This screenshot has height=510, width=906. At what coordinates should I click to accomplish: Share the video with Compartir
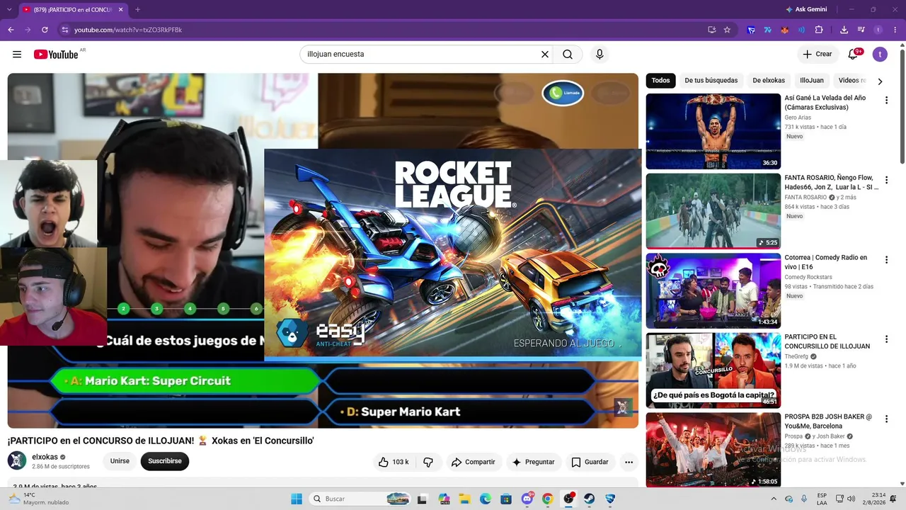474,462
